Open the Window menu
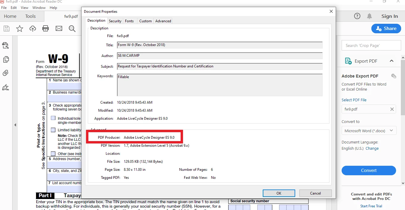This screenshot has width=405, height=210. click(39, 8)
